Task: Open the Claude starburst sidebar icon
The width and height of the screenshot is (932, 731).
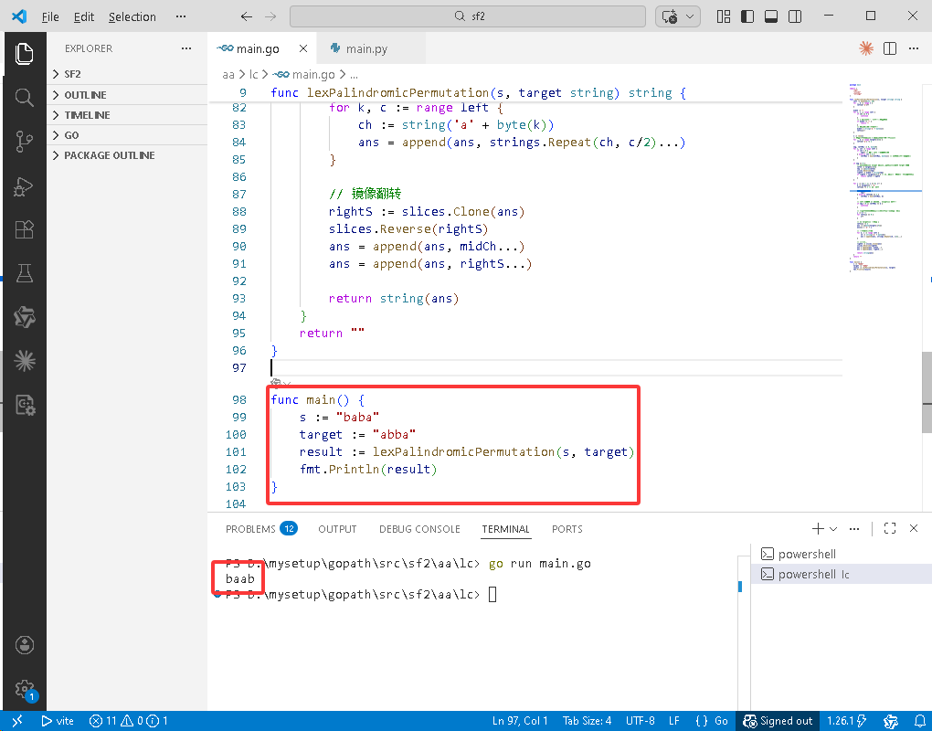Action: [25, 361]
